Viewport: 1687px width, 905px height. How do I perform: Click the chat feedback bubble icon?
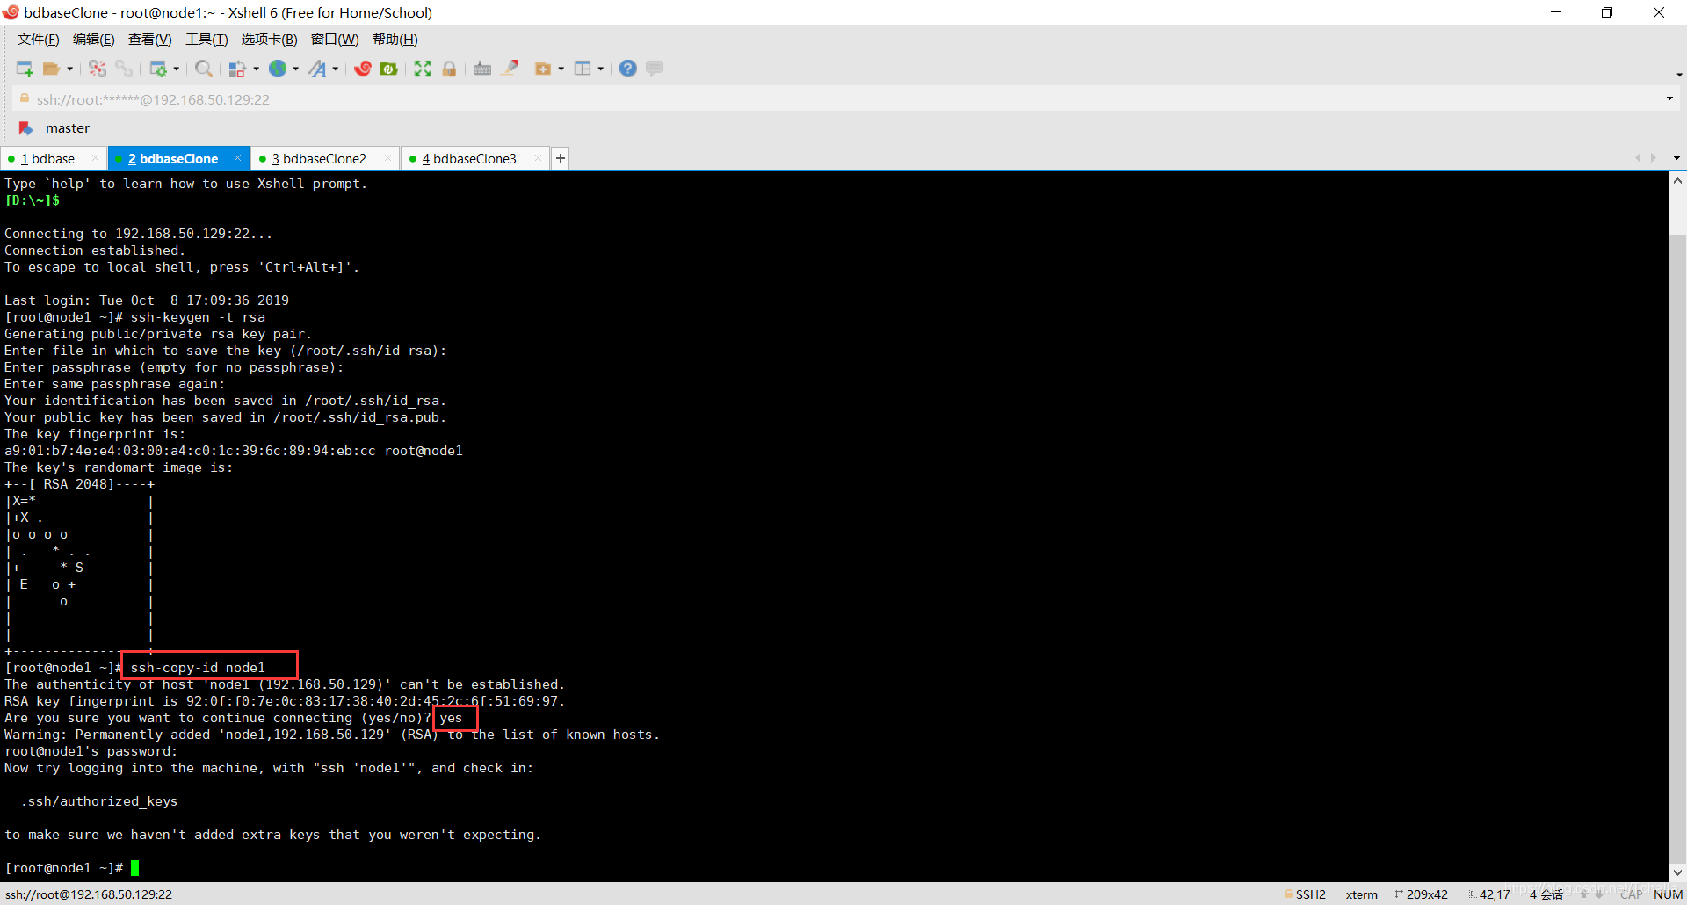point(655,69)
